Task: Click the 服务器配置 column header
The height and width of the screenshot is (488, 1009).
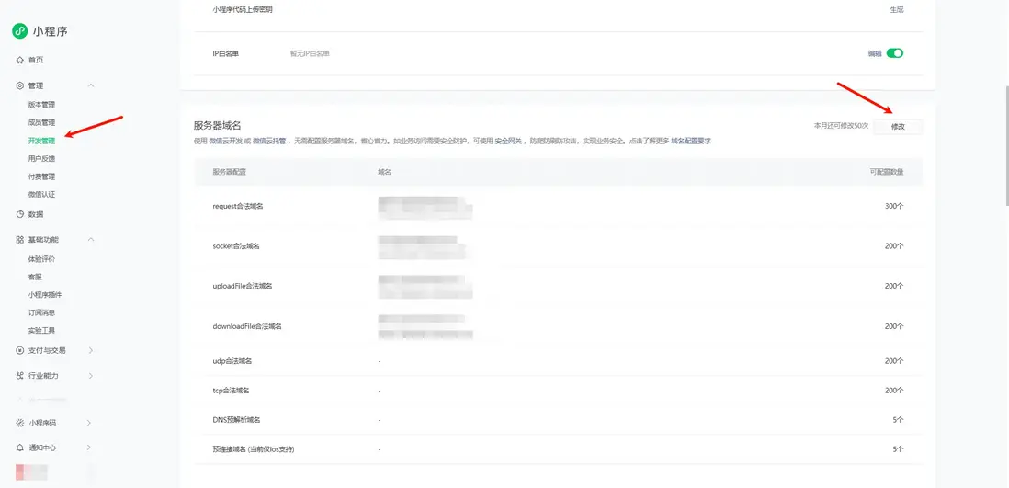Action: (230, 172)
